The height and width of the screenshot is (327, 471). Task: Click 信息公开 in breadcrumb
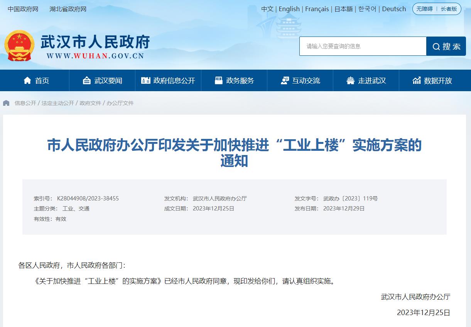pyautogui.click(x=25, y=103)
